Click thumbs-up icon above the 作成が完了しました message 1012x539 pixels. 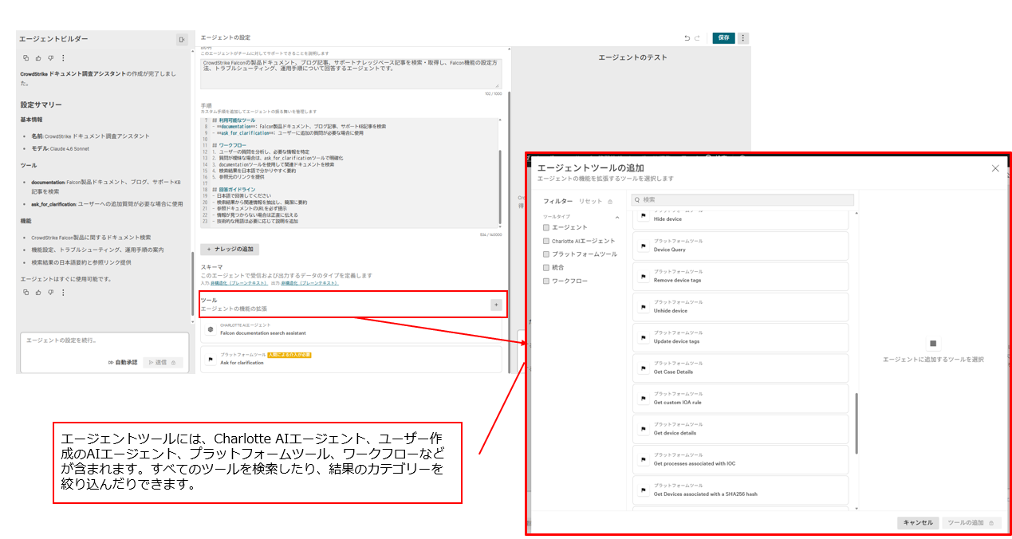click(x=38, y=58)
